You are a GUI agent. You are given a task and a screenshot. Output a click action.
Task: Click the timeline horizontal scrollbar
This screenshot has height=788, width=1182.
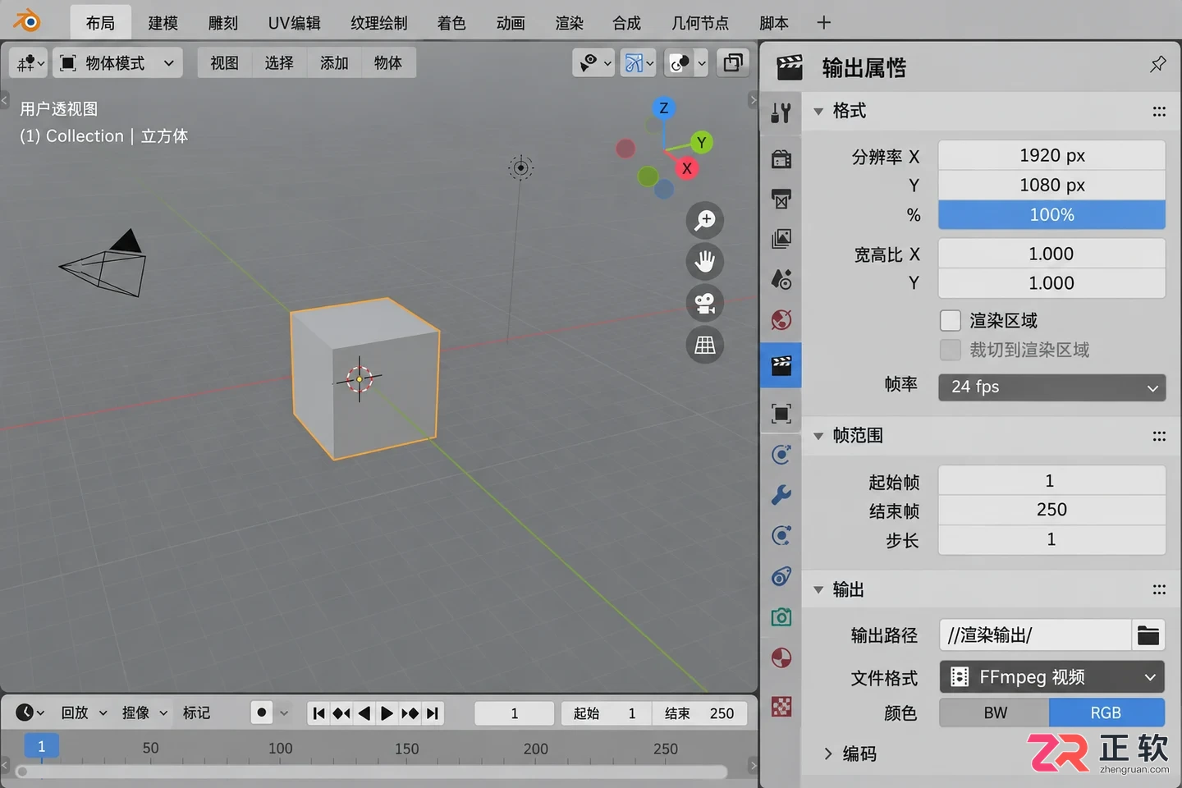(371, 772)
